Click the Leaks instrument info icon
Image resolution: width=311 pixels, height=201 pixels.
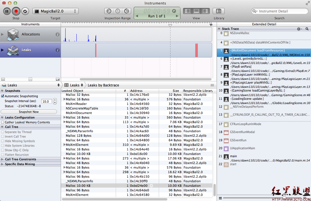(57, 50)
